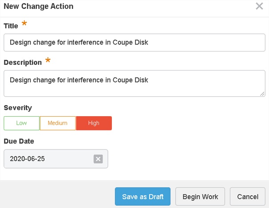Image resolution: width=269 pixels, height=208 pixels.
Task: Click Save as Draft
Action: [x=142, y=196]
